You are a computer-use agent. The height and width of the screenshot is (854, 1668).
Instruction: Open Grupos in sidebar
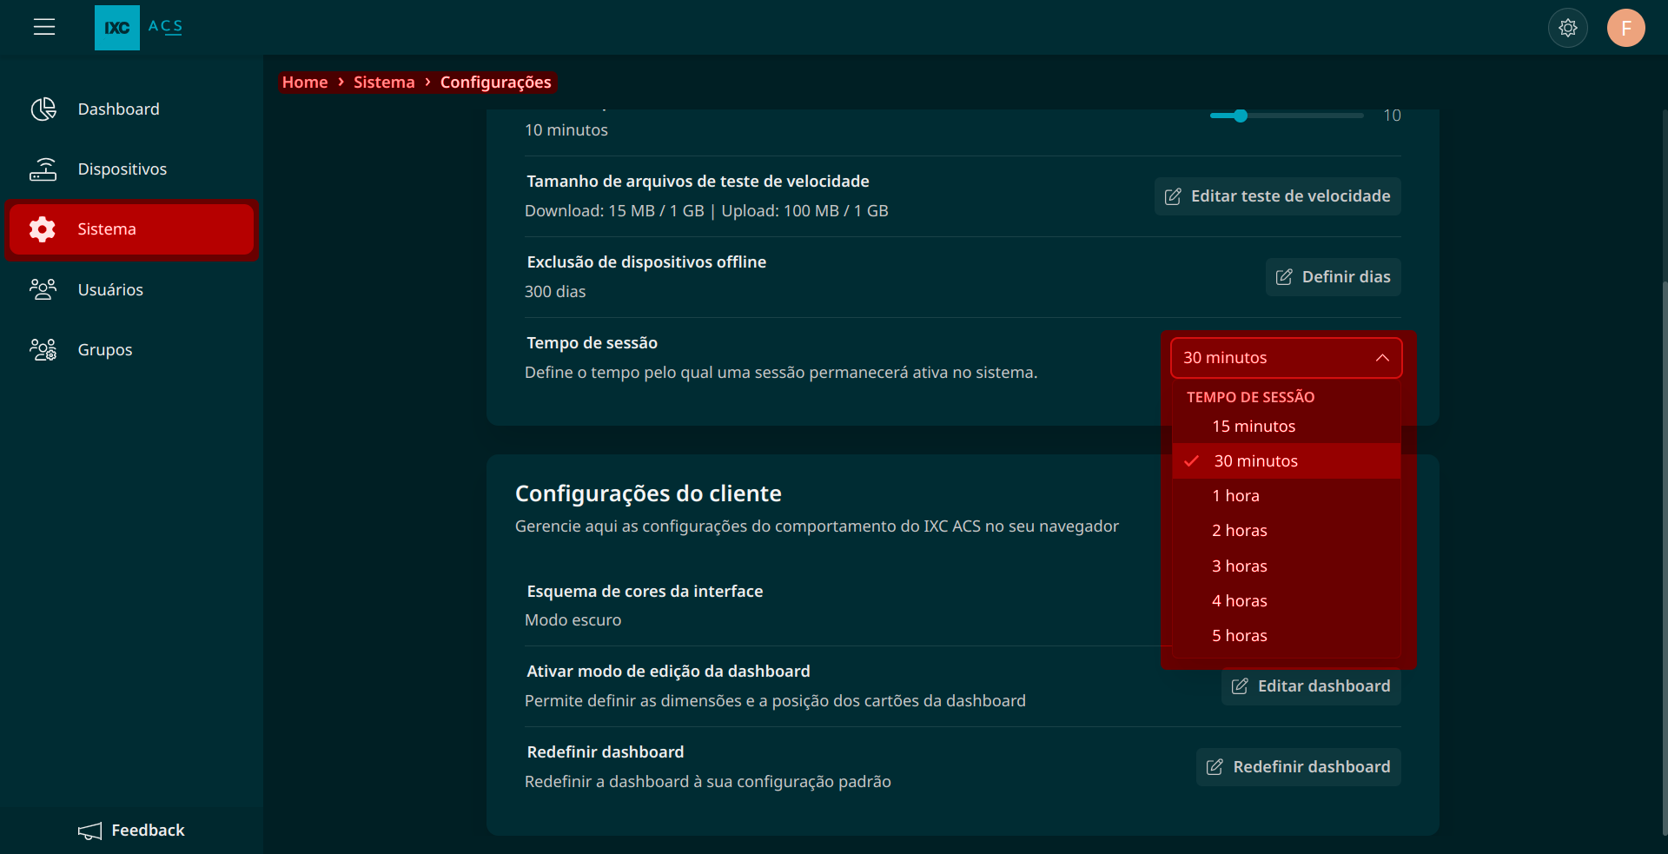tap(131, 349)
